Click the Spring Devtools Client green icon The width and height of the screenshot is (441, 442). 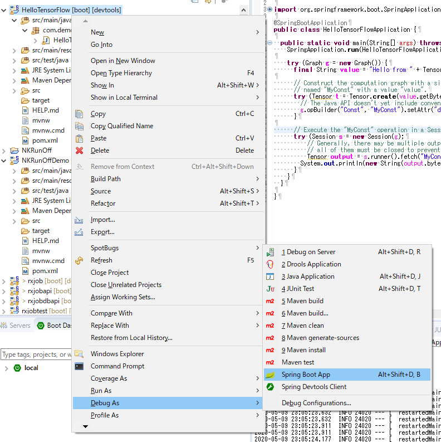(x=270, y=387)
